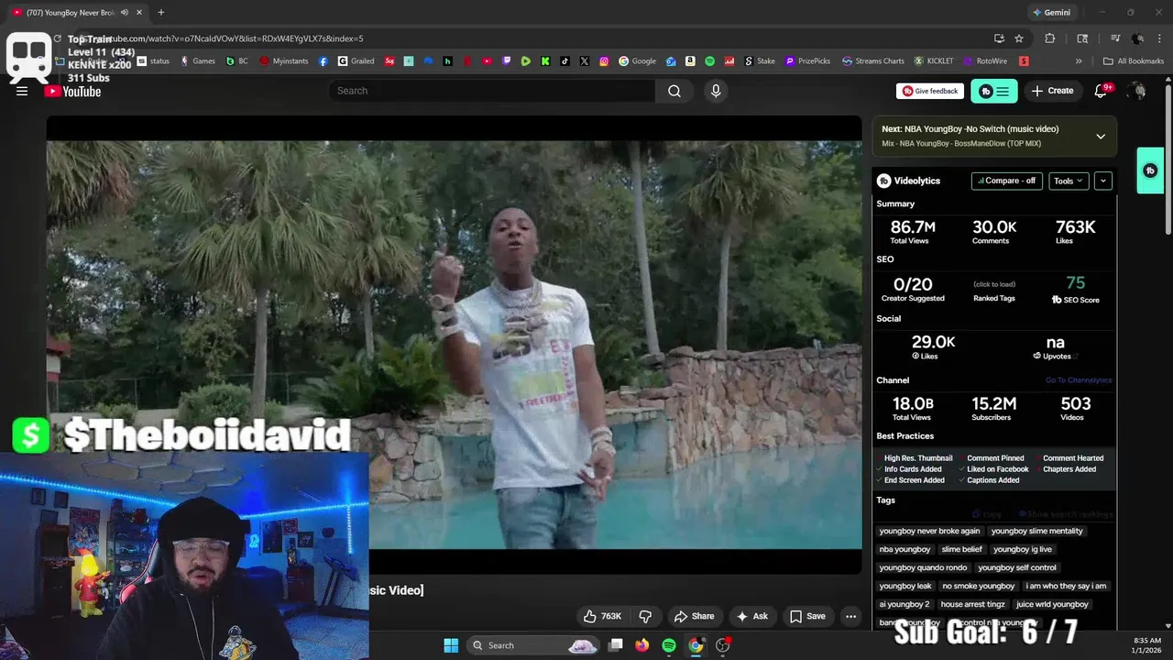Viewport: 1173px width, 660px height.
Task: Select the tag 'slime belief'
Action: [961, 549]
